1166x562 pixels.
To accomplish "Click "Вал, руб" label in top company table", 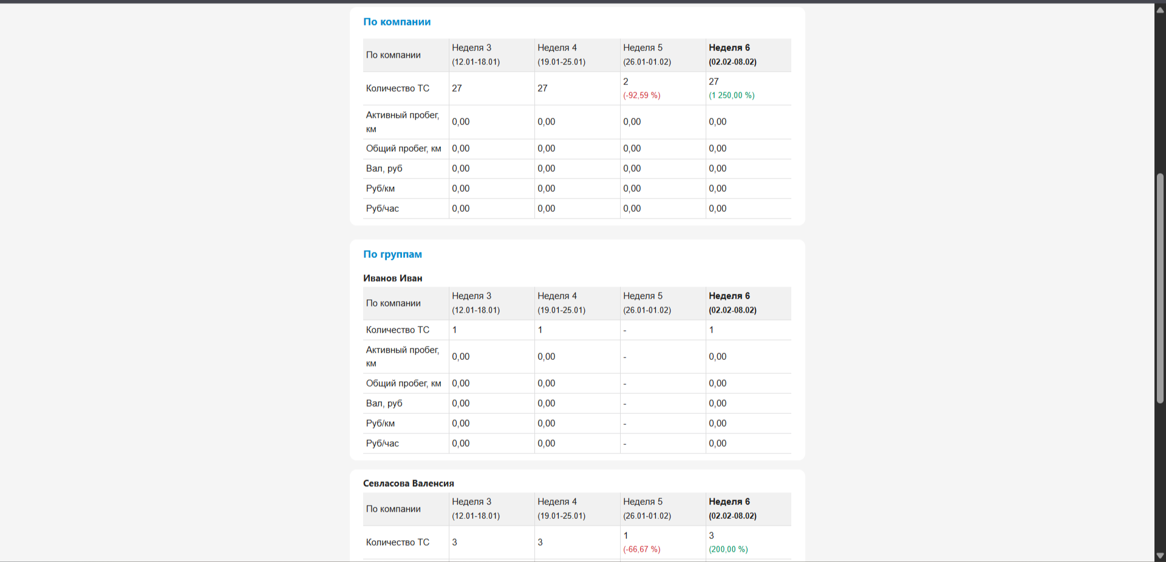I will pyautogui.click(x=384, y=169).
